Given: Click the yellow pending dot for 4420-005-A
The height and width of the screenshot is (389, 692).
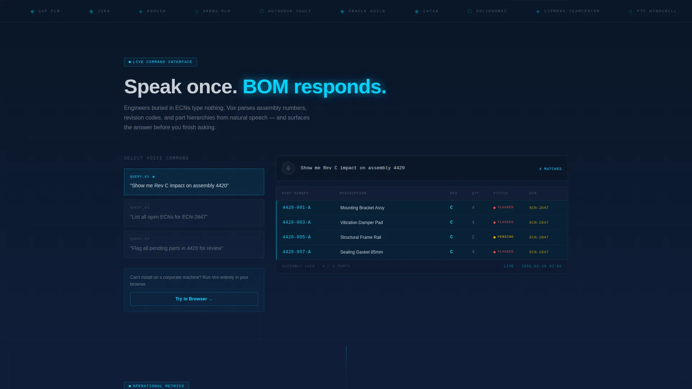Looking at the screenshot, I should coord(494,237).
